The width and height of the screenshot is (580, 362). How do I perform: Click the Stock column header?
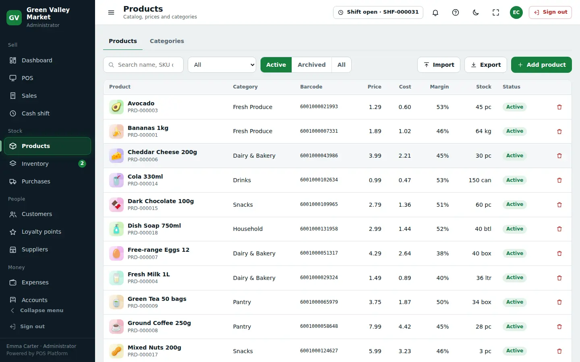point(483,87)
